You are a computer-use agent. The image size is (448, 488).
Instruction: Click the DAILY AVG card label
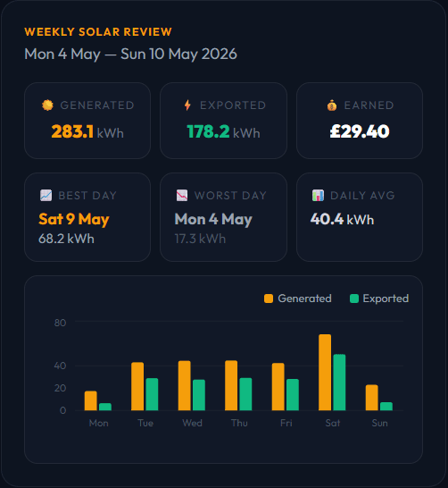point(362,196)
